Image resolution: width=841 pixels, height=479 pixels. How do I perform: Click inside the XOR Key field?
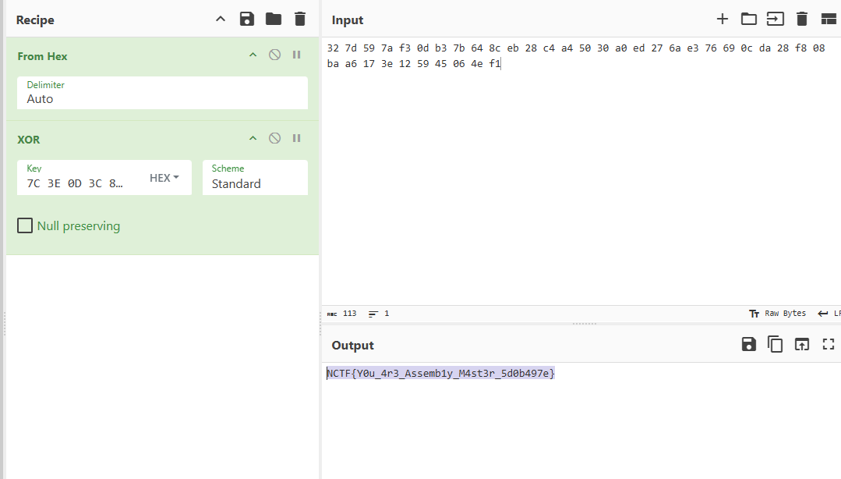pyautogui.click(x=78, y=183)
